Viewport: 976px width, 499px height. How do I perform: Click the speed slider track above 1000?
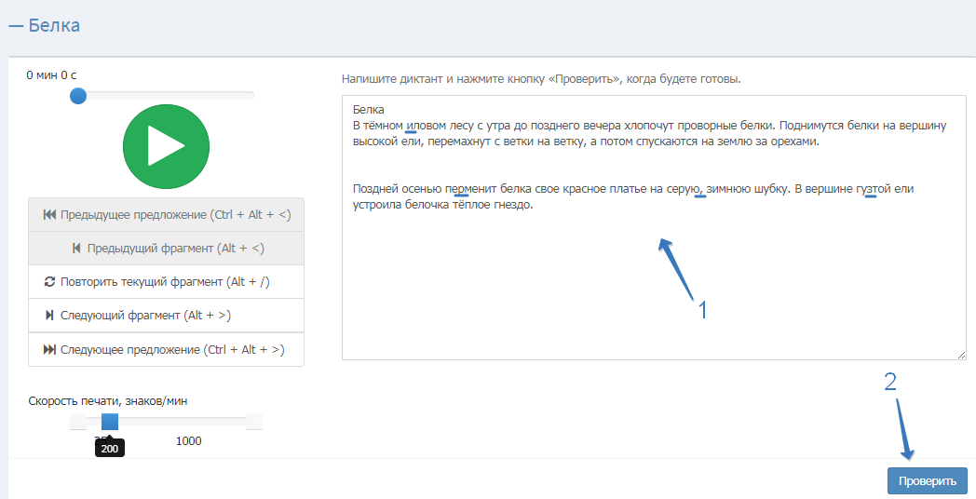[189, 423]
